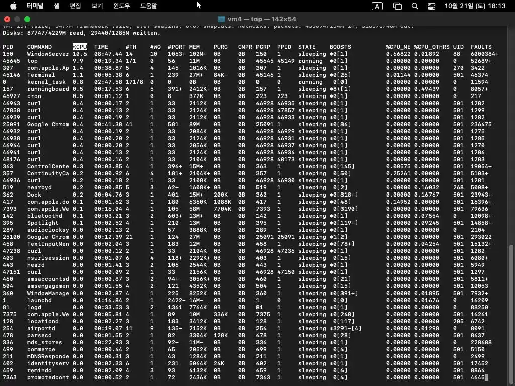Click the audioclocksy process name
This screenshot has height=386, width=515.
(48, 230)
